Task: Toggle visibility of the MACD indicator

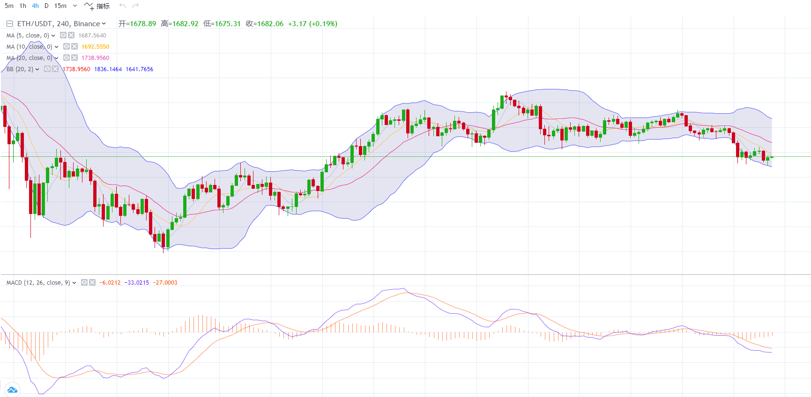Action: coord(84,282)
